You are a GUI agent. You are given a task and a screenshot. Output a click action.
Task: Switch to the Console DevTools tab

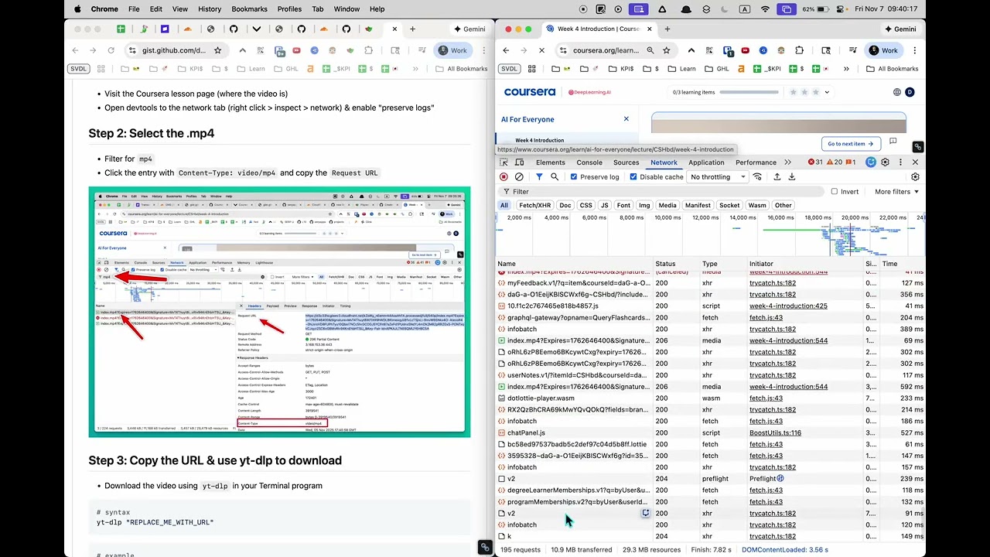589,162
